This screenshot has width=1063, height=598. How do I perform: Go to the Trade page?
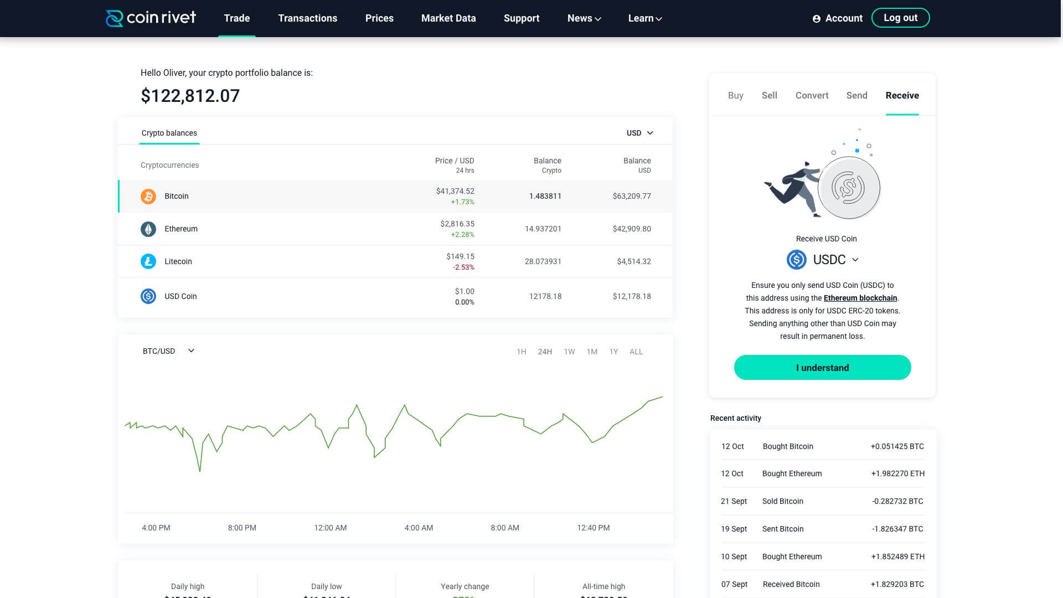[x=237, y=18]
